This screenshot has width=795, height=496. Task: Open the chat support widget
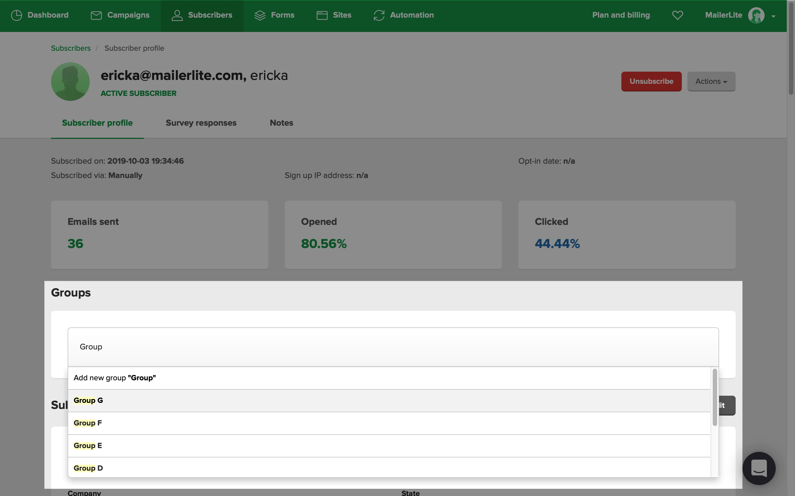pyautogui.click(x=759, y=468)
